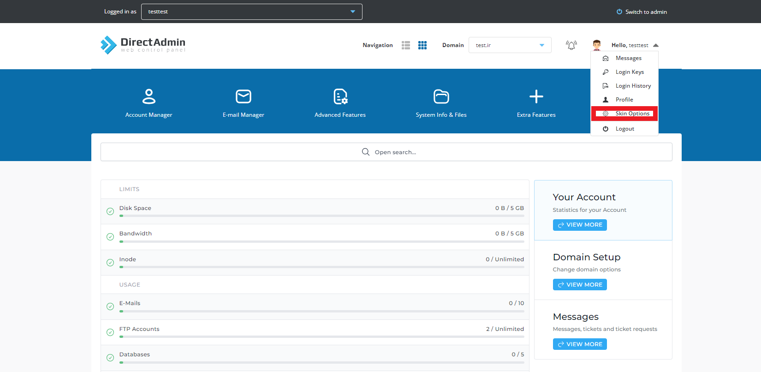The width and height of the screenshot is (761, 372).
Task: Open Advanced Features icon
Action: click(x=340, y=96)
